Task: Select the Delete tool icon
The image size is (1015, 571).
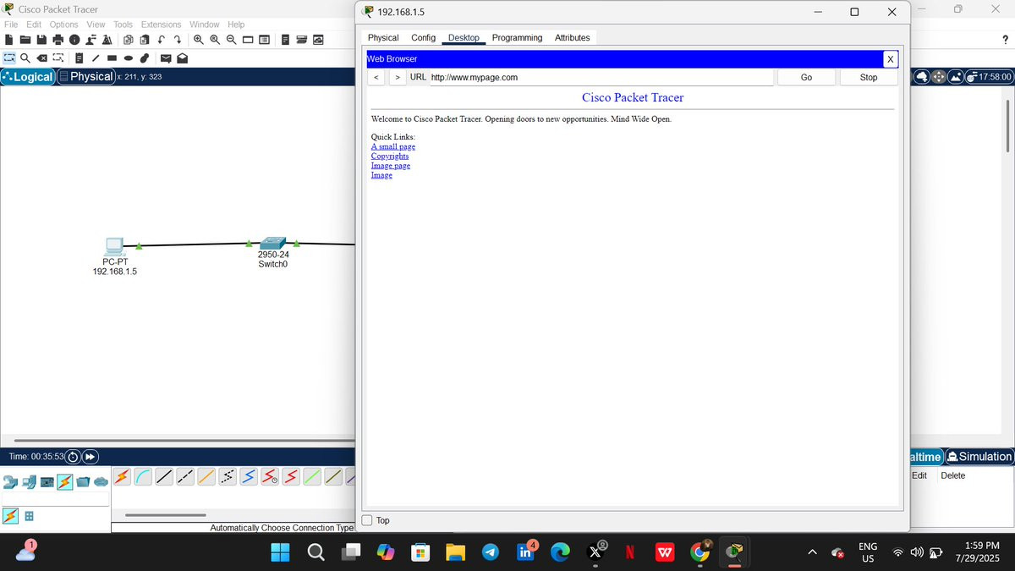Action: click(41, 58)
